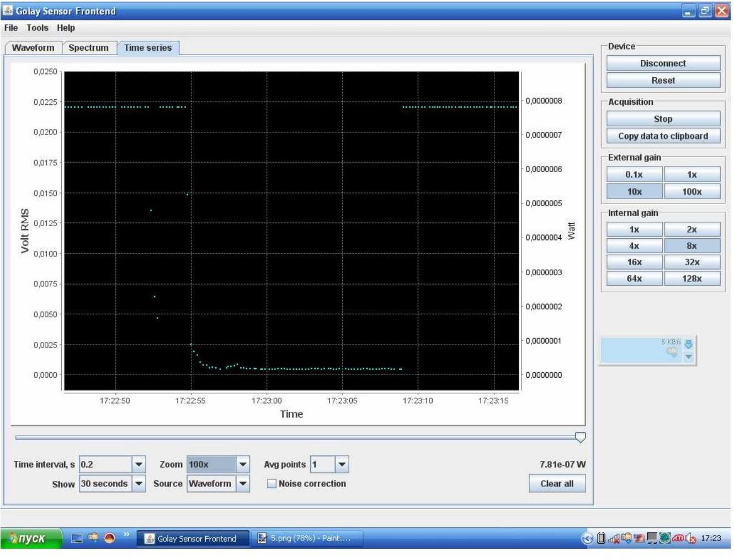This screenshot has height=557, width=734.
Task: Click the volume tray icon near the clock
Action: (x=690, y=538)
